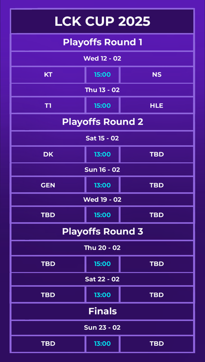The height and width of the screenshot is (362, 205).
Task: Click the NS team cell
Action: (x=157, y=75)
